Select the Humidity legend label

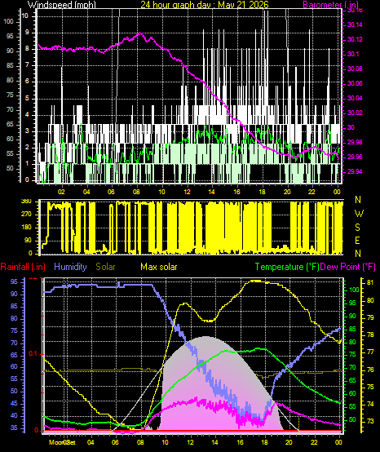[70, 267]
